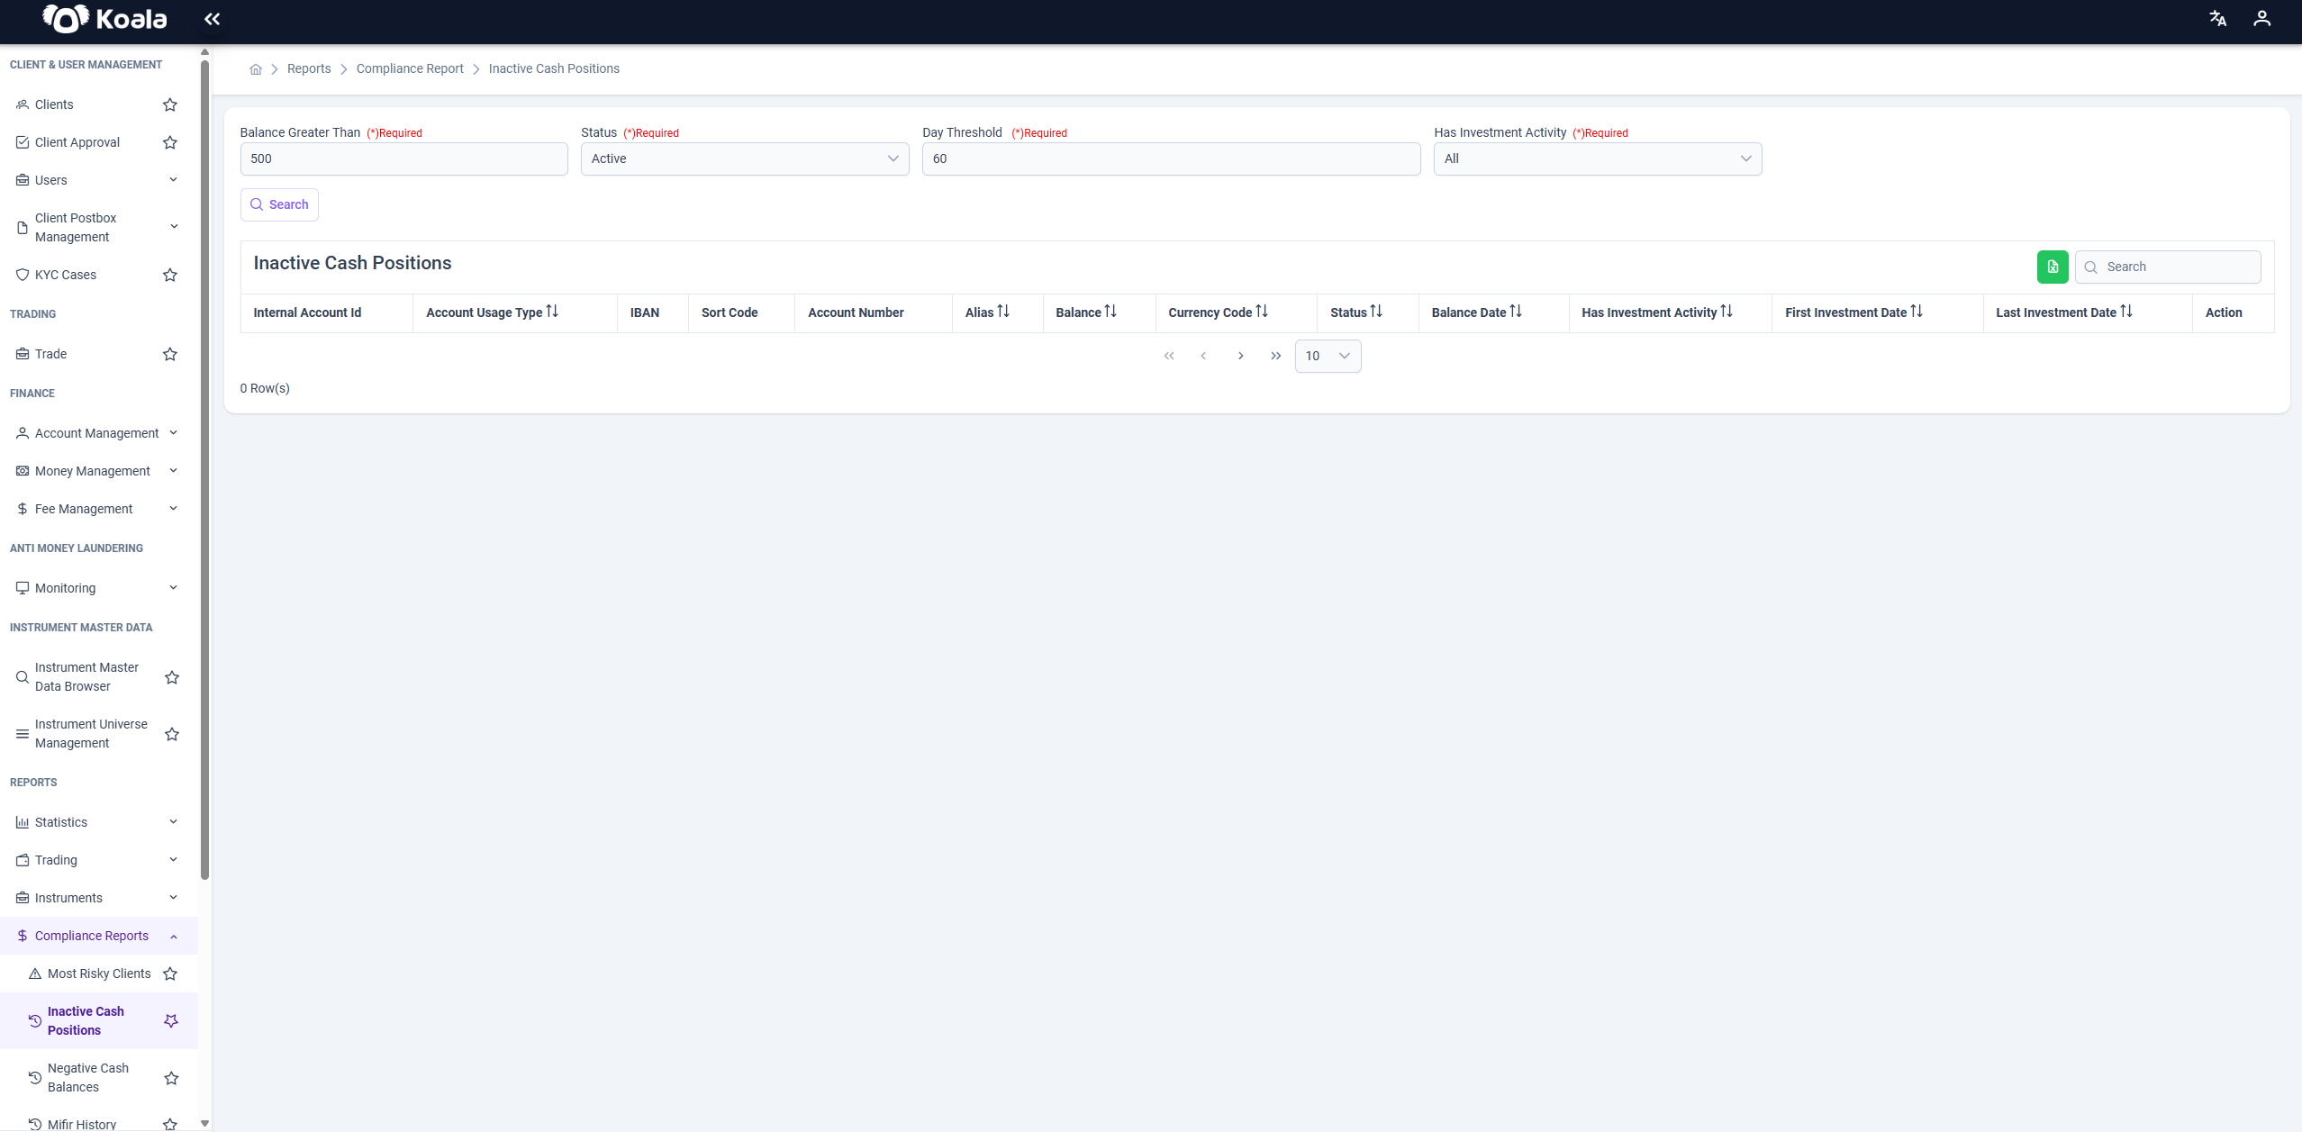Collapse the sidebar with the double-chevron icon
The image size is (2302, 1132).
pyautogui.click(x=213, y=19)
